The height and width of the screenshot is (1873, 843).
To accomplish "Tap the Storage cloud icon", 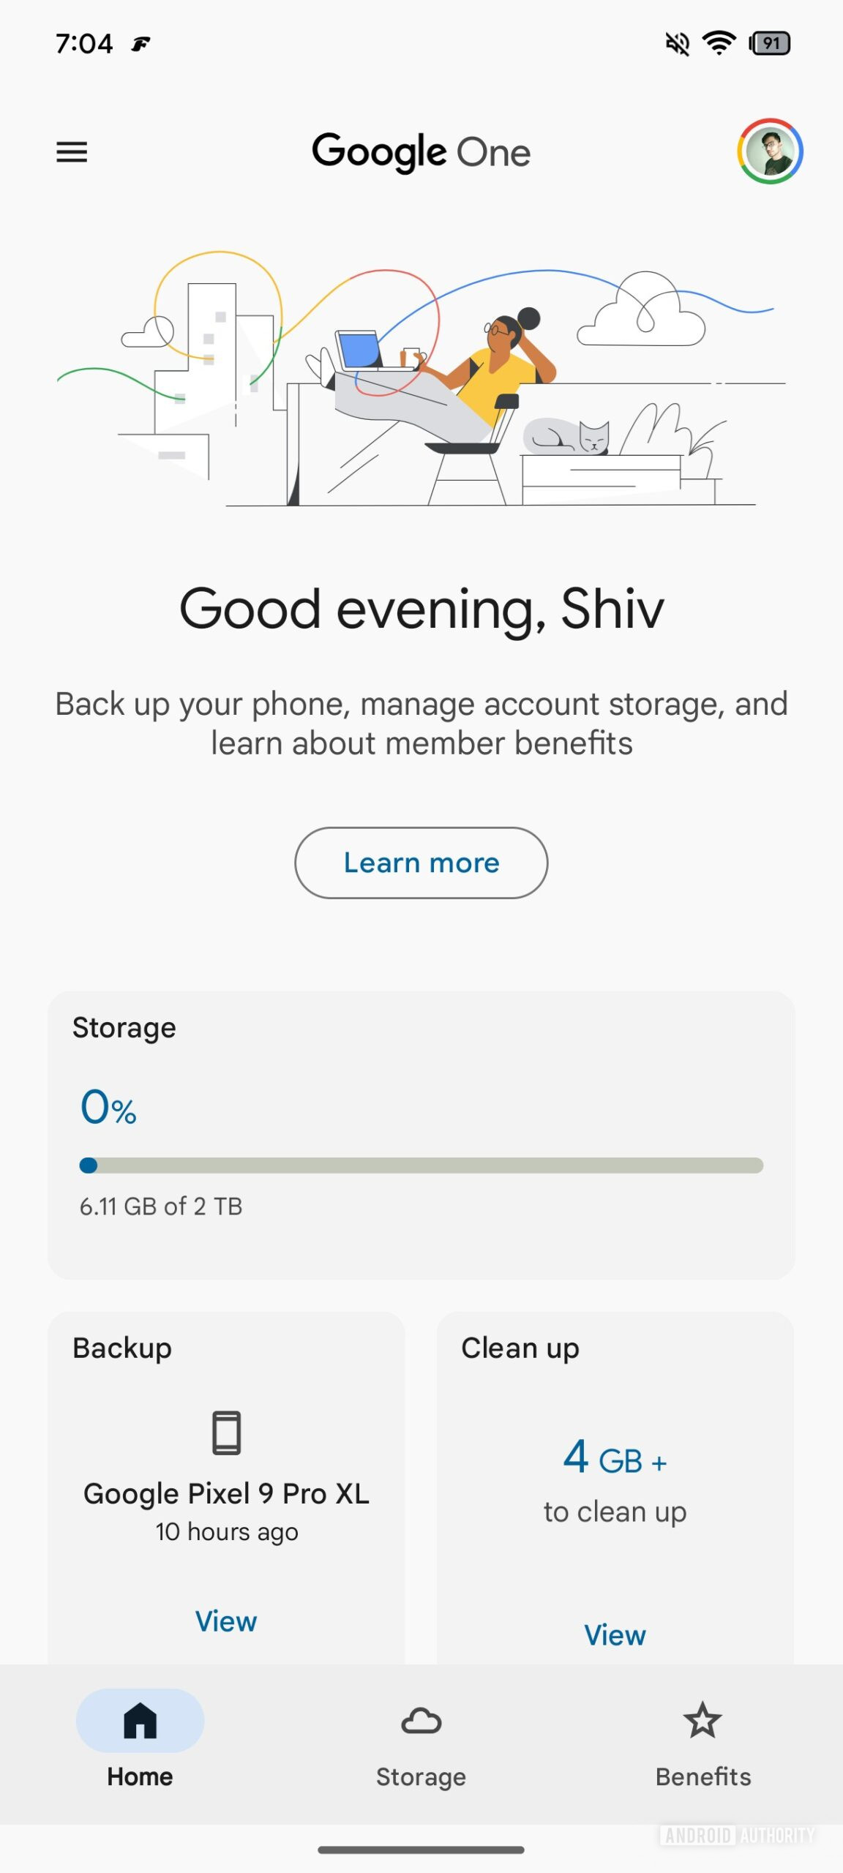I will [x=421, y=1720].
